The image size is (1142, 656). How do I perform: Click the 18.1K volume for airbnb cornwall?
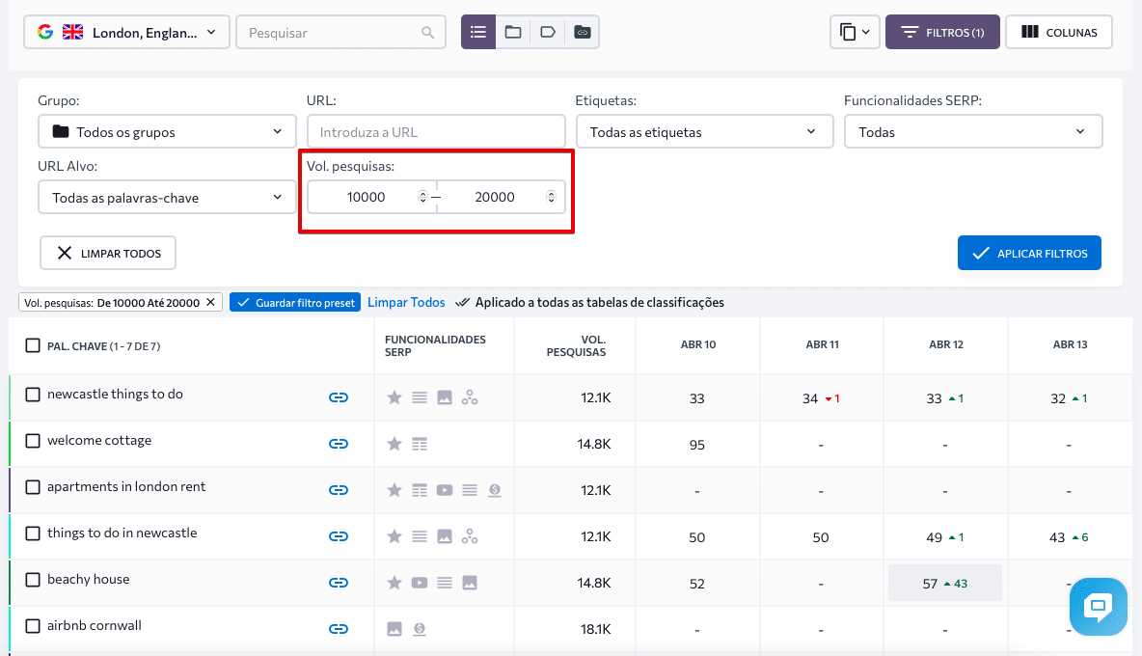click(x=595, y=629)
